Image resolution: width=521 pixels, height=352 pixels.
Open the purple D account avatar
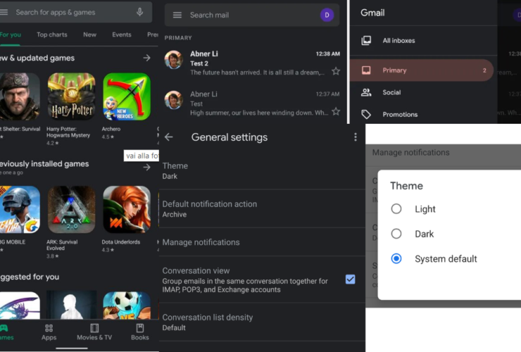[x=327, y=15]
